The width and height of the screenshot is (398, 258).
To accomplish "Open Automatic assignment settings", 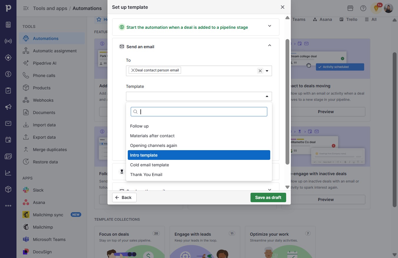I will 52,51.
